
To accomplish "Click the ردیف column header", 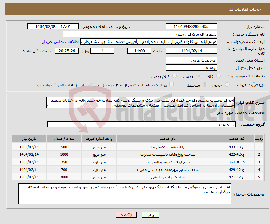I will click(259, 139).
